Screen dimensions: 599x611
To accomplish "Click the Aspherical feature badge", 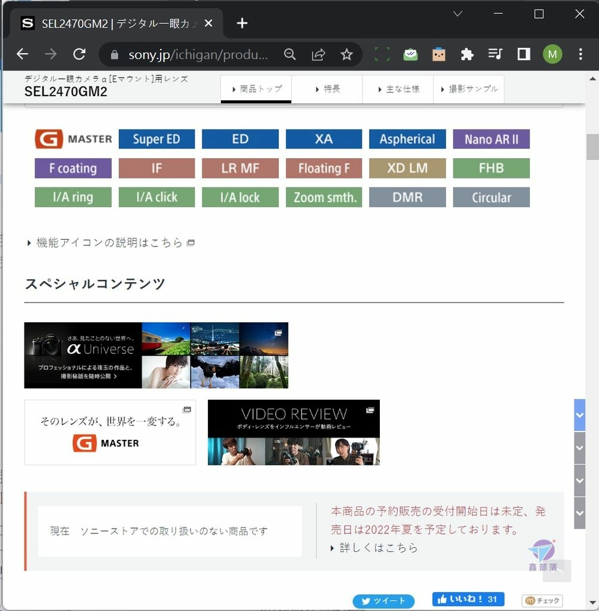I will [x=407, y=138].
